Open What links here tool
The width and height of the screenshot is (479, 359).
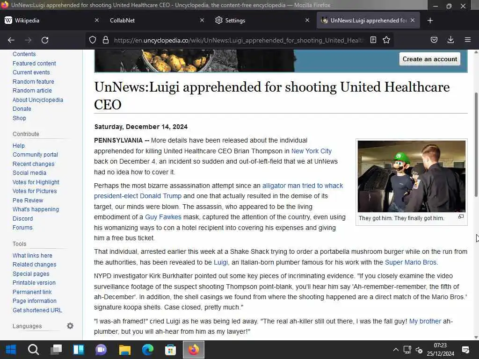[32, 256]
